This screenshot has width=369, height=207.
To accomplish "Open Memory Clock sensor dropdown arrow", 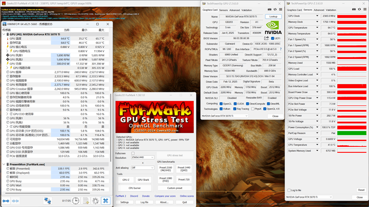I will [x=317, y=22].
